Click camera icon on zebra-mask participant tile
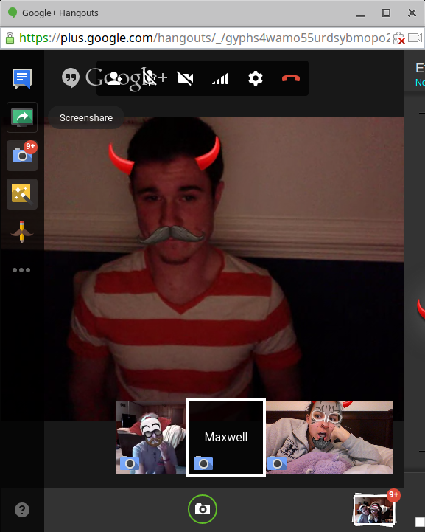The image size is (425, 532). point(277,463)
